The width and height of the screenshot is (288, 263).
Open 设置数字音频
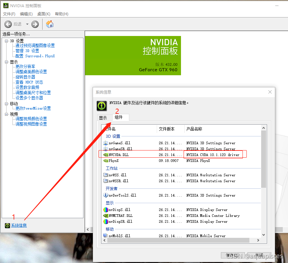pos(27,87)
